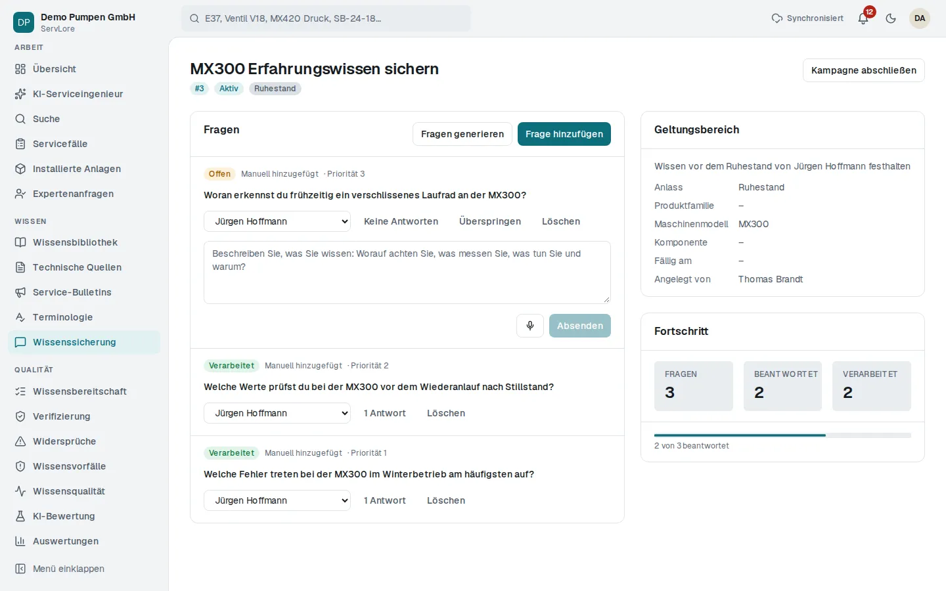Click Frage hinzufügen button
Screen dimensions: 946x591
564,134
